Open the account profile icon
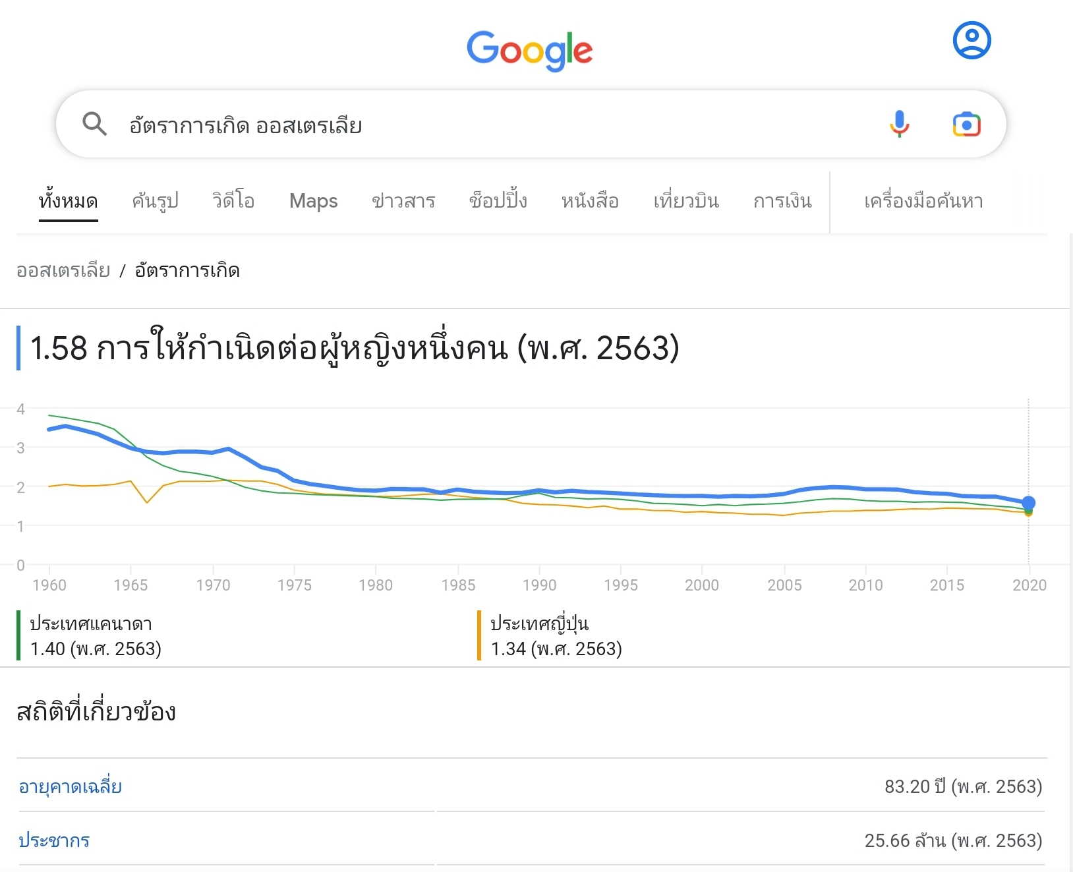This screenshot has height=872, width=1073. tap(971, 40)
